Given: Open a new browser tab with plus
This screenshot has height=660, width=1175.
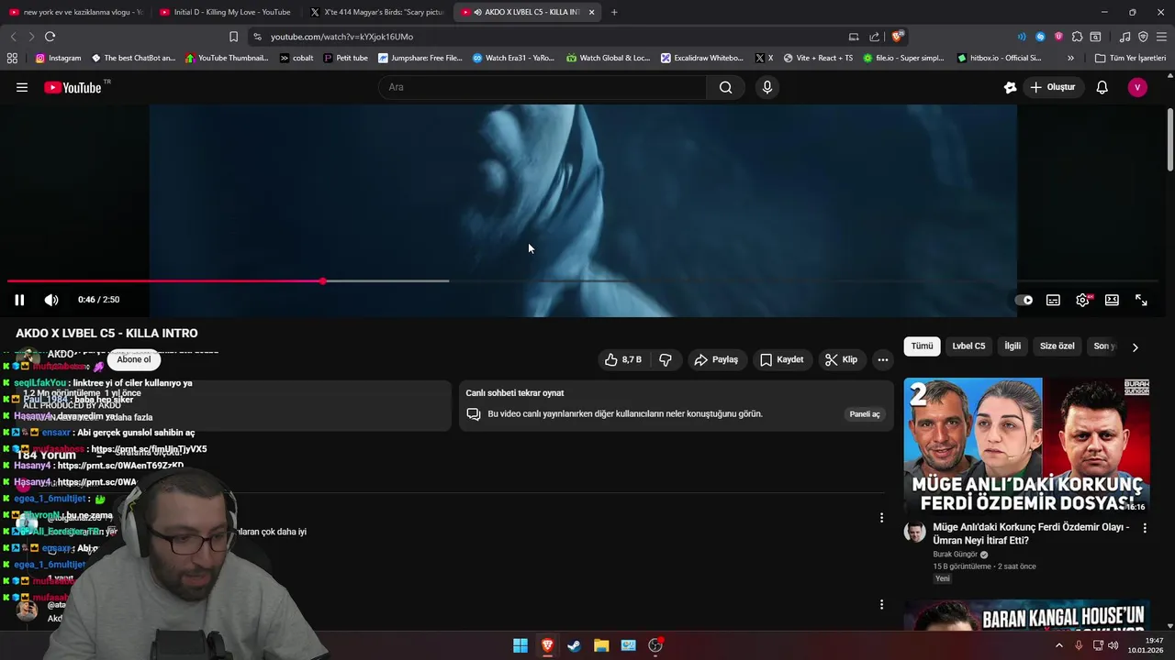Looking at the screenshot, I should point(614,12).
